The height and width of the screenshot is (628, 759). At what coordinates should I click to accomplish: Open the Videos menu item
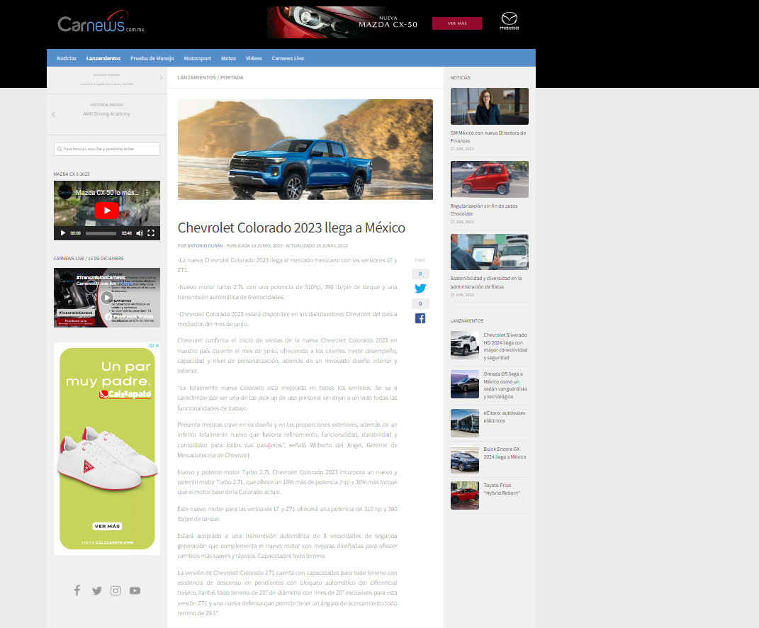click(254, 58)
